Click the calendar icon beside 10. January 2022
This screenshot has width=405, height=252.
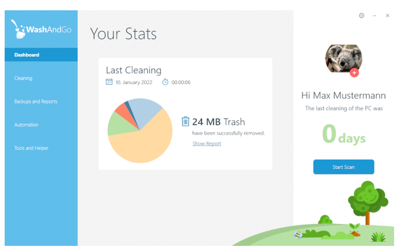(x=109, y=82)
